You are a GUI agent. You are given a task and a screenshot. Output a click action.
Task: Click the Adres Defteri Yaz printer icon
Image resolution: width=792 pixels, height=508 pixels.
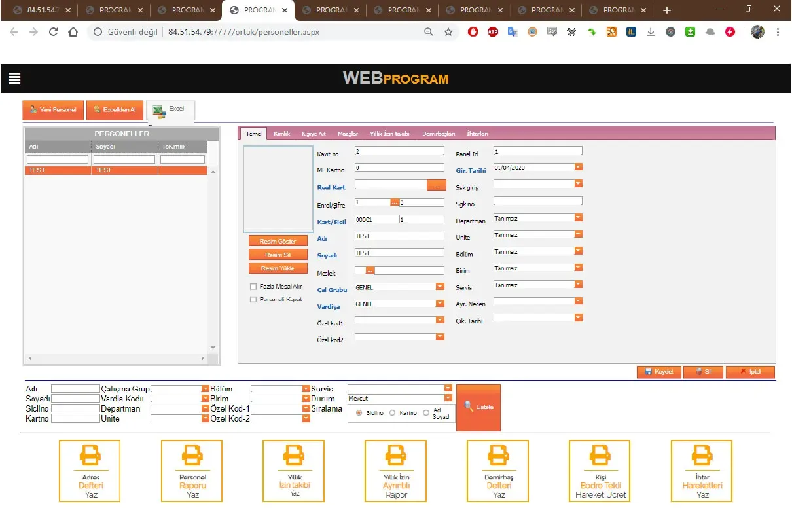click(90, 454)
